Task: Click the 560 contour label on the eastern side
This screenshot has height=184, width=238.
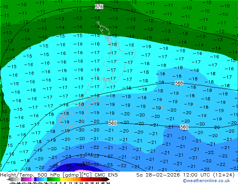Action: 184,127
